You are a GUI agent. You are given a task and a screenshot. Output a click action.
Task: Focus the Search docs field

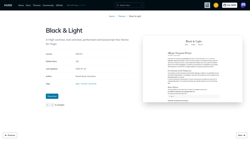tap(129, 5)
